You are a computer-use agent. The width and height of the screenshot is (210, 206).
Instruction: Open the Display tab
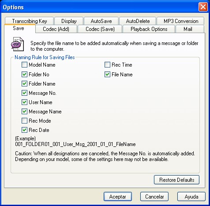(69, 21)
